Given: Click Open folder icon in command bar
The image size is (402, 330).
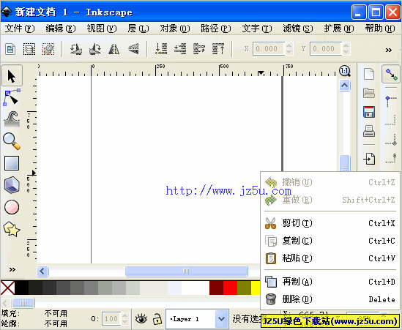Looking at the screenshot, I should (x=369, y=93).
